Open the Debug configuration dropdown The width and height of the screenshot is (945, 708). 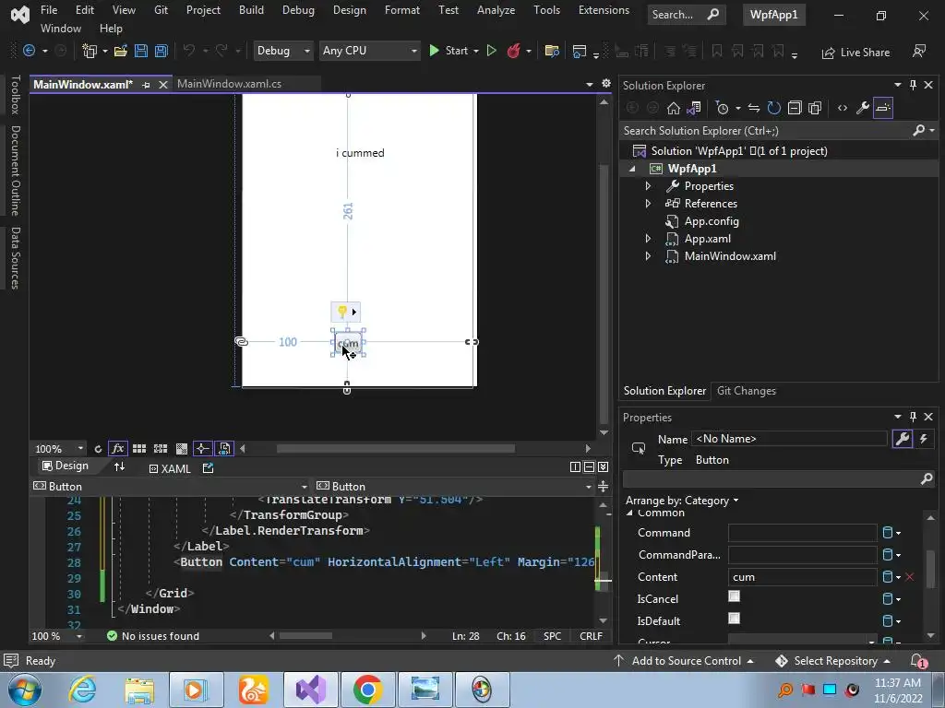(x=282, y=52)
